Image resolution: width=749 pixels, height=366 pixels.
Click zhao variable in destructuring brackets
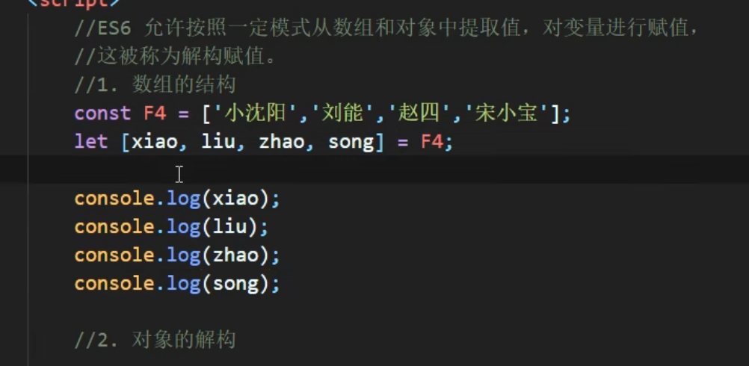coord(282,142)
